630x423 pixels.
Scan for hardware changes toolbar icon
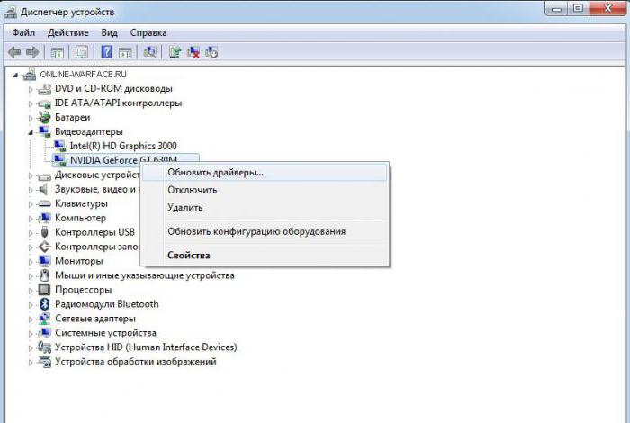tap(150, 52)
